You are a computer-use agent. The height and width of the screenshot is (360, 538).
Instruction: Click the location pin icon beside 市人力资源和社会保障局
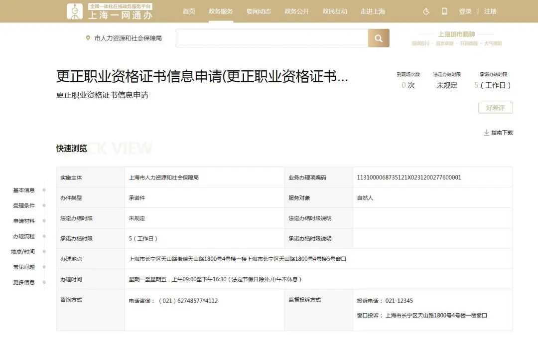(88, 38)
